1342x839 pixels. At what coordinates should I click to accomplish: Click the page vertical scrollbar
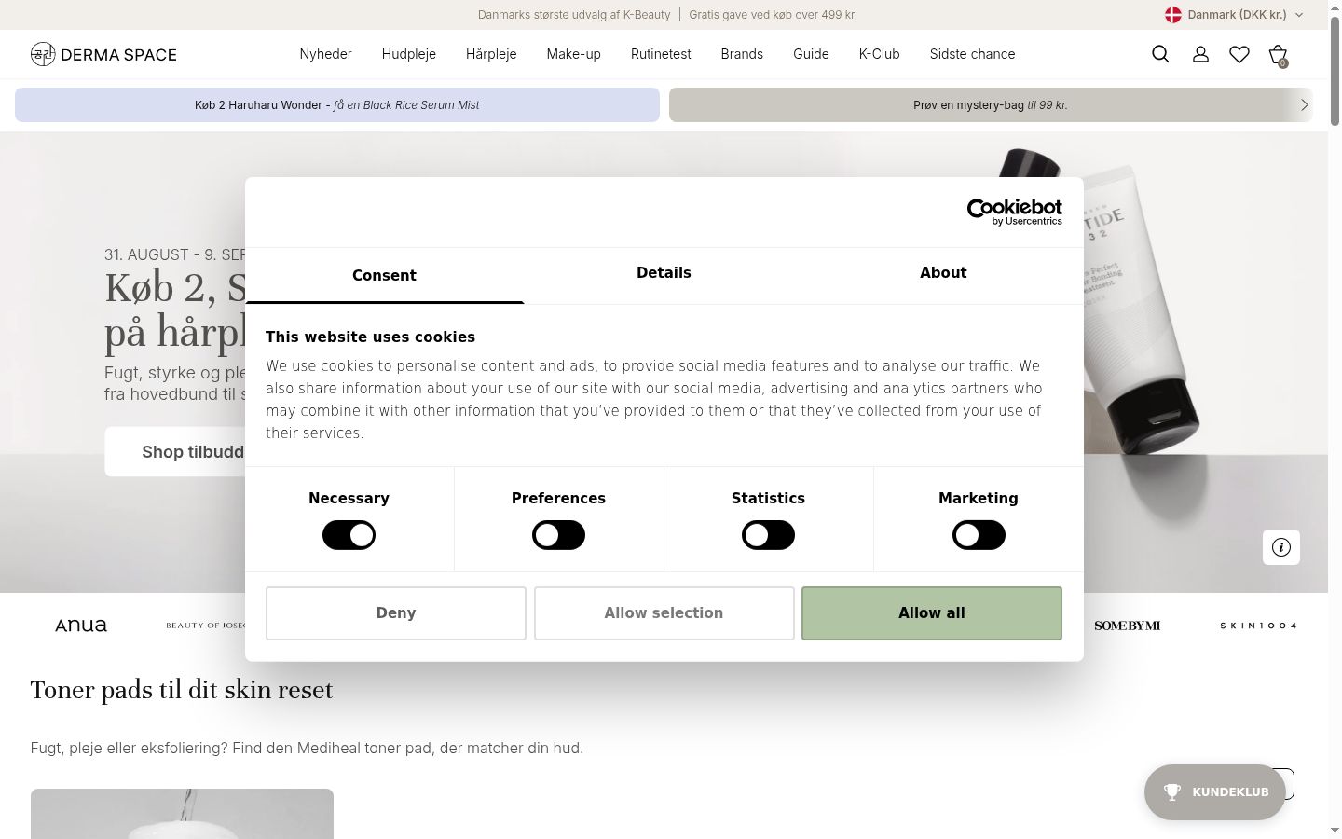click(x=1335, y=419)
